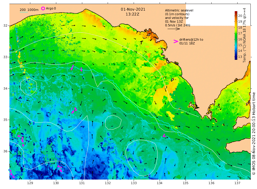
Task: Click the color bar tick label '16'
Action: tap(240, 39)
